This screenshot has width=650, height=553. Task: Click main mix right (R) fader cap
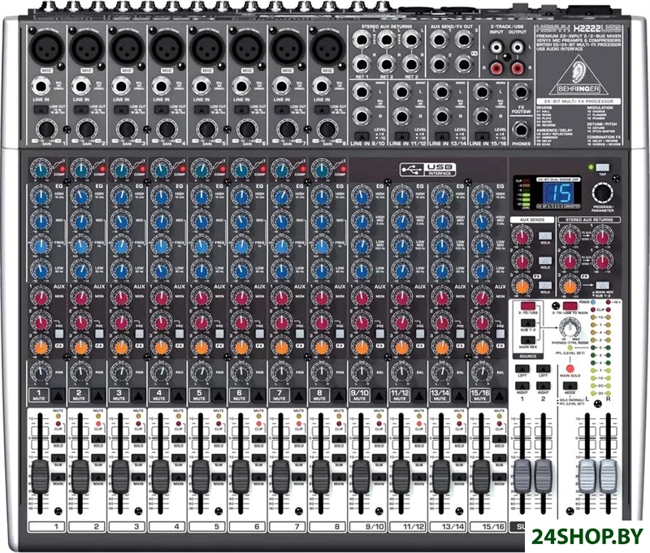(609, 477)
